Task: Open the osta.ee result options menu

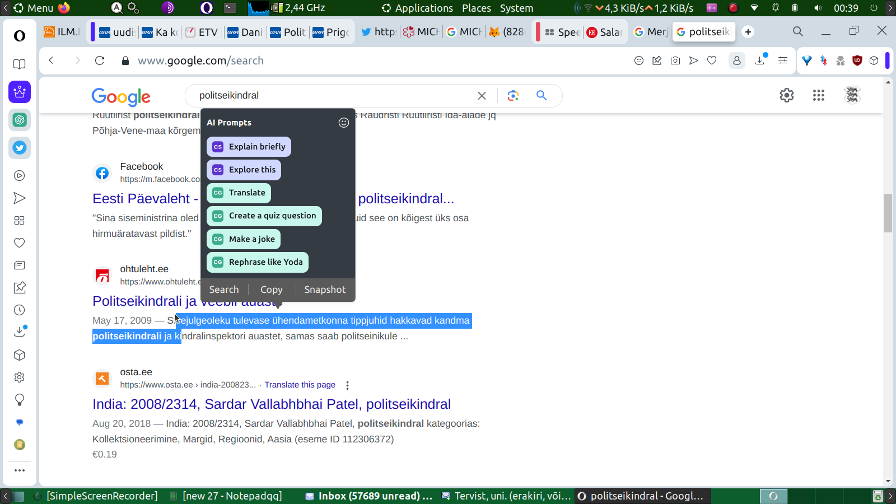Action: tap(348, 385)
